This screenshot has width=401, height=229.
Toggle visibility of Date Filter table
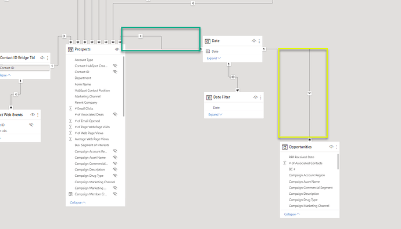[x=255, y=97]
